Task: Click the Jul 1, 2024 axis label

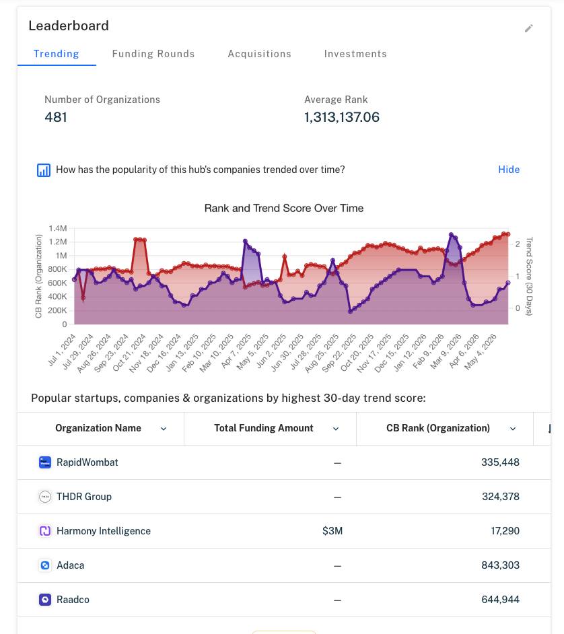Action: coord(62,350)
